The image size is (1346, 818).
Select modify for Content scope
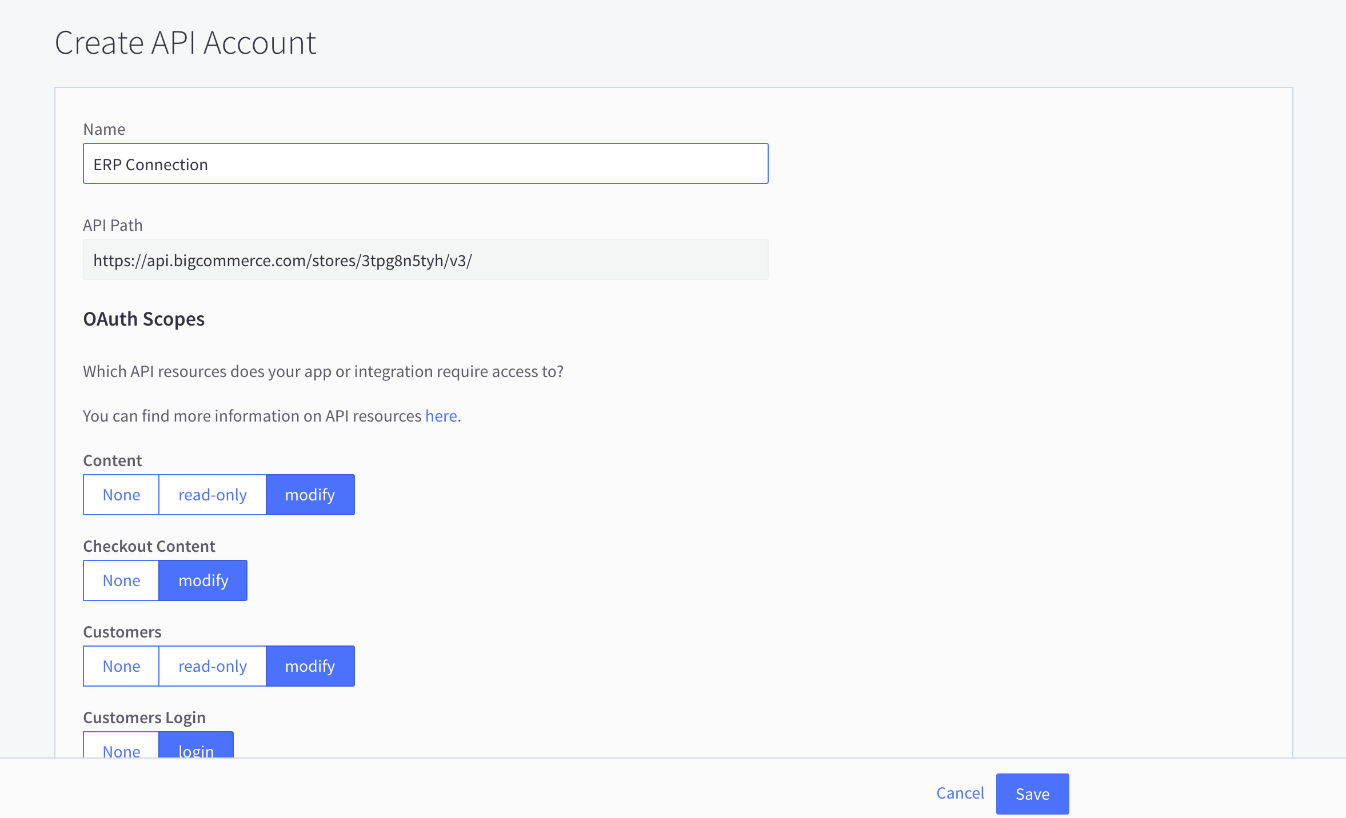(x=310, y=495)
